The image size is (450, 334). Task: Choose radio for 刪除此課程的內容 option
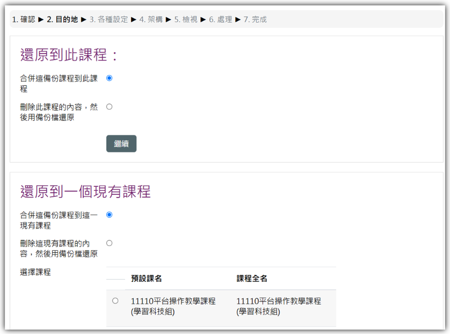[109, 107]
